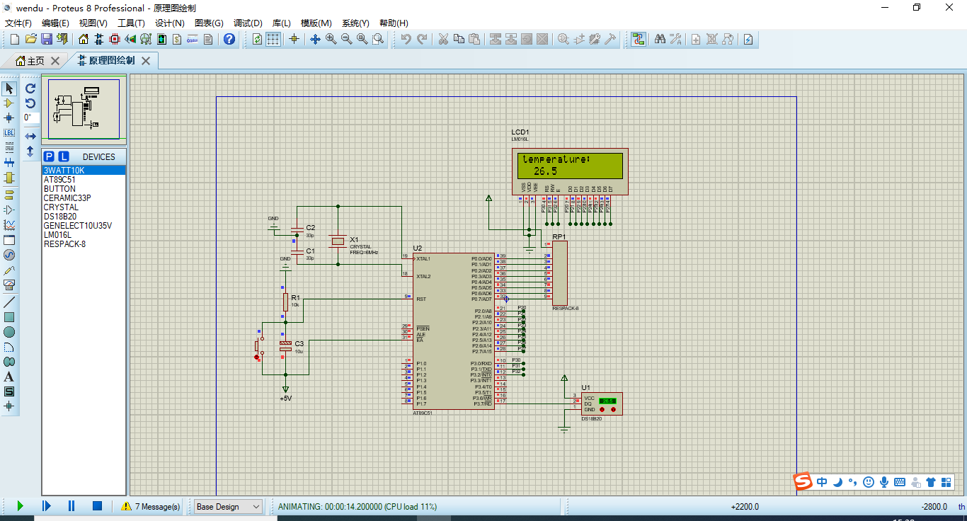Click the Rotate clockwise button

tap(30, 88)
